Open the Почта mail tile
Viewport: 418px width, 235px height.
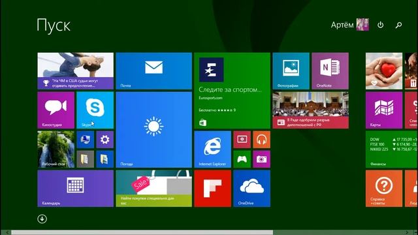(x=154, y=71)
